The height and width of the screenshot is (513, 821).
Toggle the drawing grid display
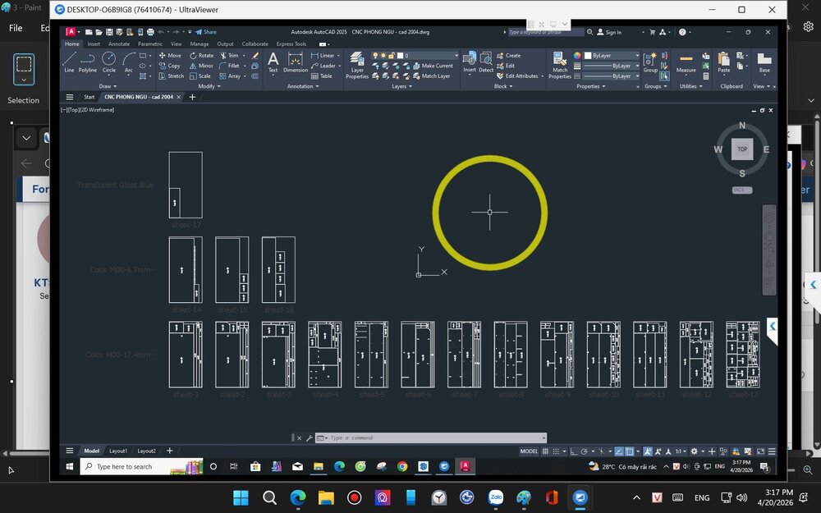(545, 451)
